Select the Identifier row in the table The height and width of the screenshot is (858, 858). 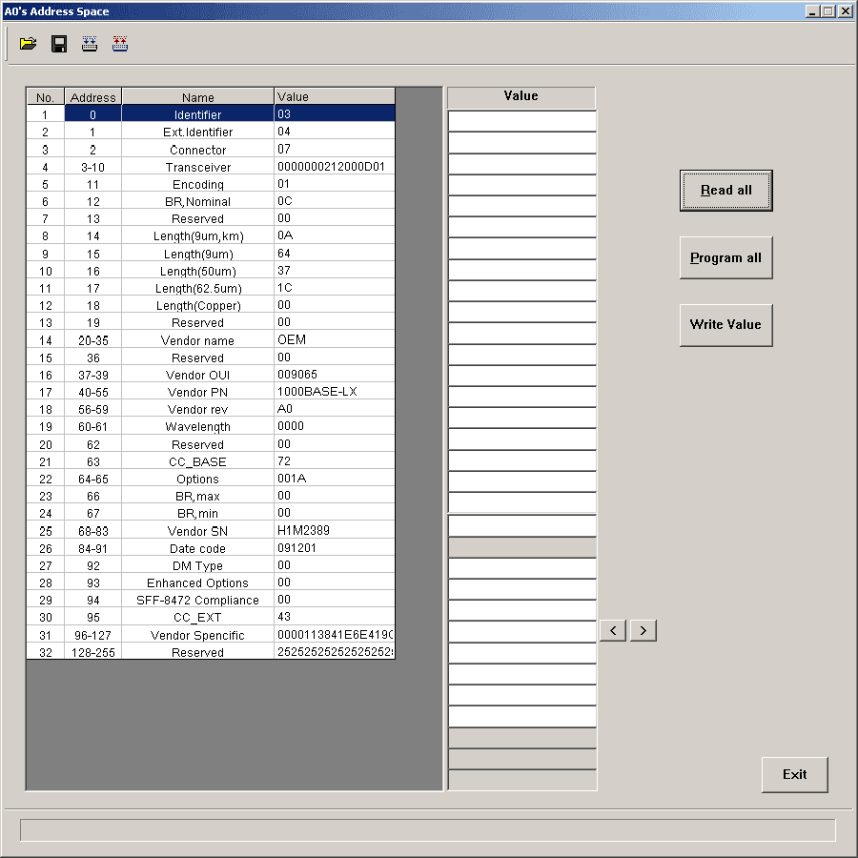point(197,113)
